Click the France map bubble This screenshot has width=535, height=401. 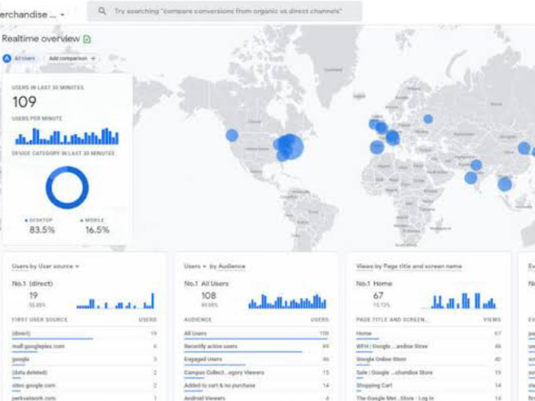[x=393, y=137]
